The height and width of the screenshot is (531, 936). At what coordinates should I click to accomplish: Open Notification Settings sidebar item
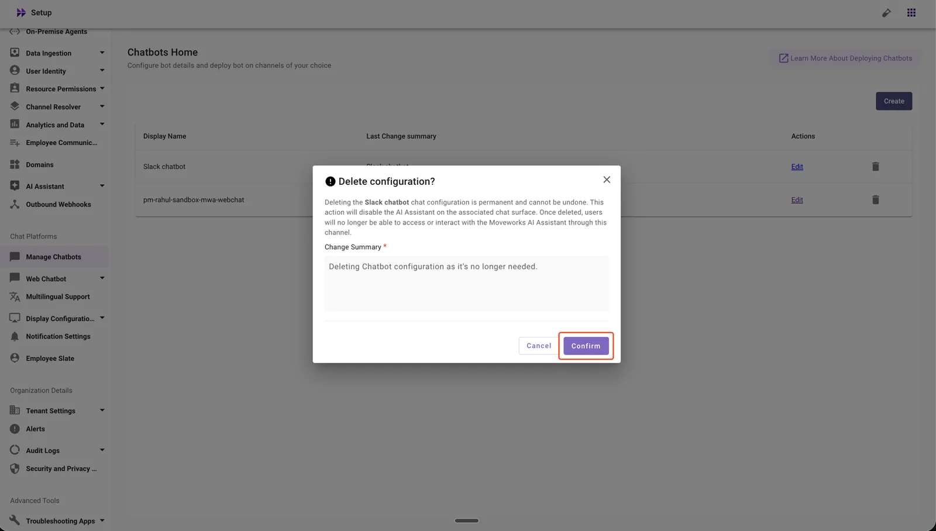tap(58, 336)
